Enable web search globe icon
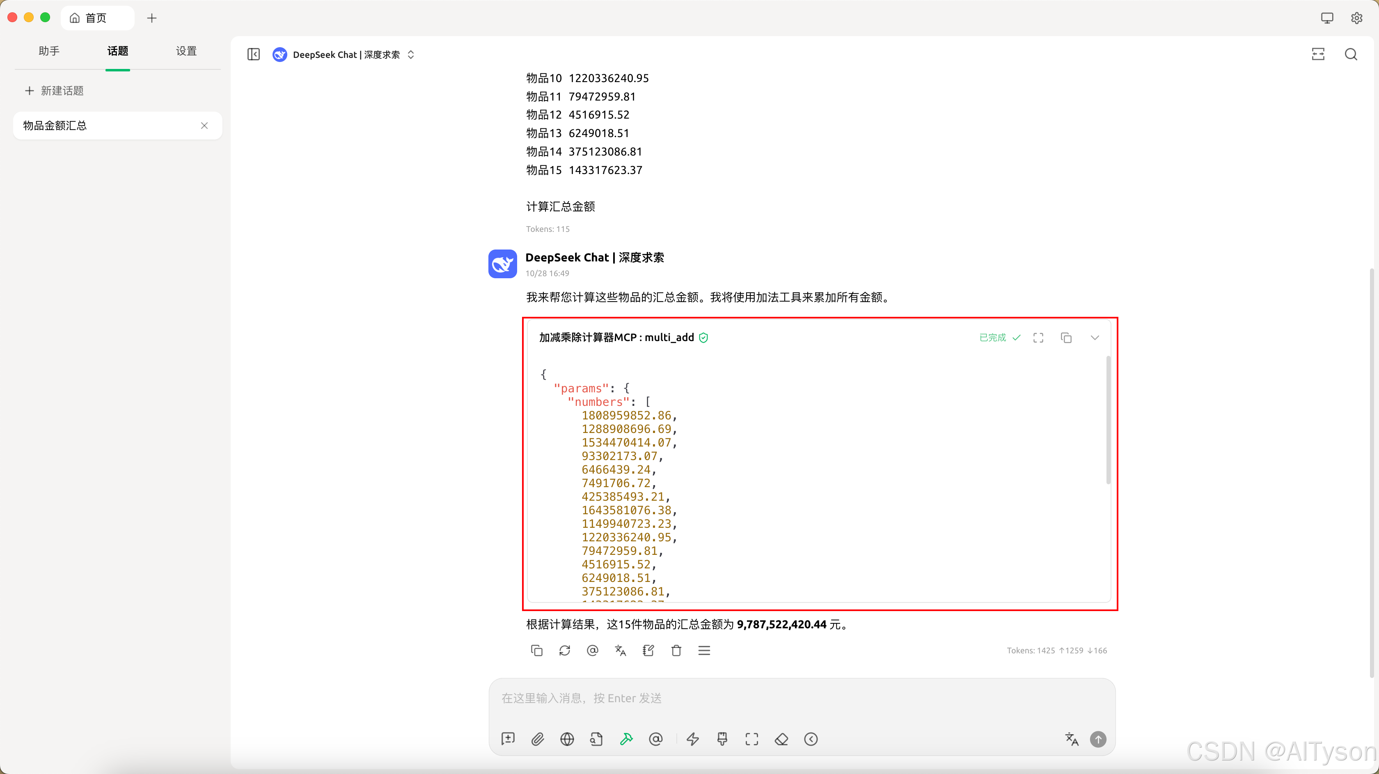 567,739
